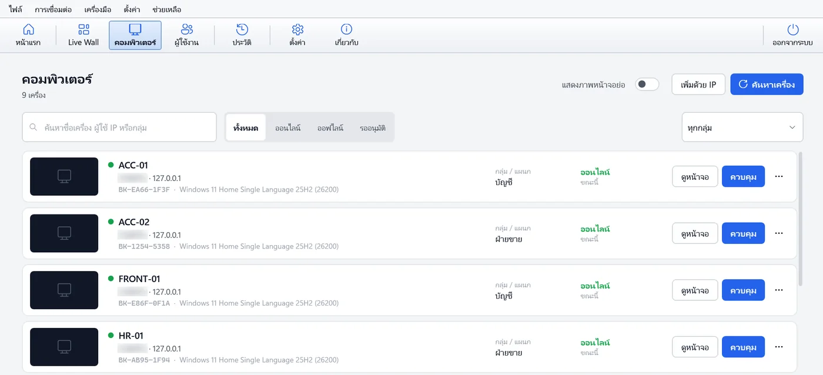Open the ประวัติ history page
823x375 pixels.
[x=242, y=35]
